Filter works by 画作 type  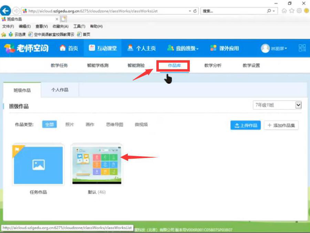pos(90,125)
